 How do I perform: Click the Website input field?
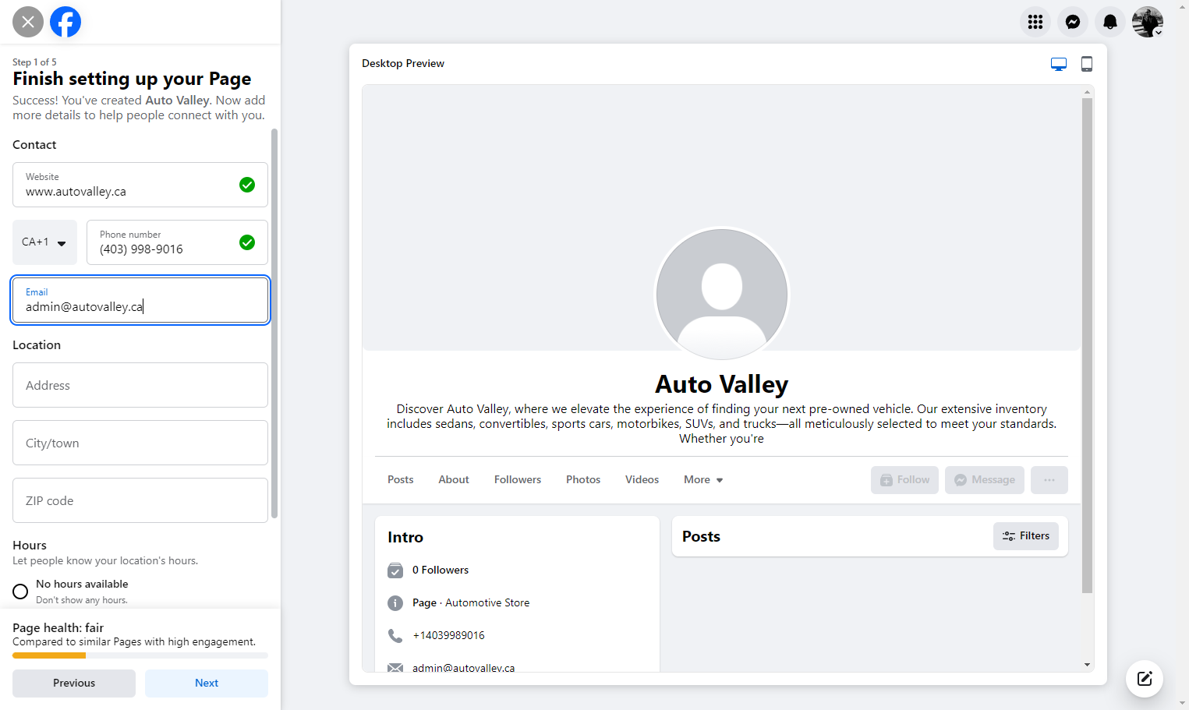tap(140, 185)
